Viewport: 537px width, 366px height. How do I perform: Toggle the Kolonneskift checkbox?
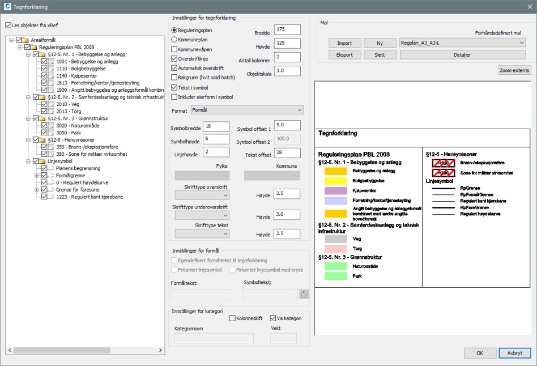coord(233,318)
